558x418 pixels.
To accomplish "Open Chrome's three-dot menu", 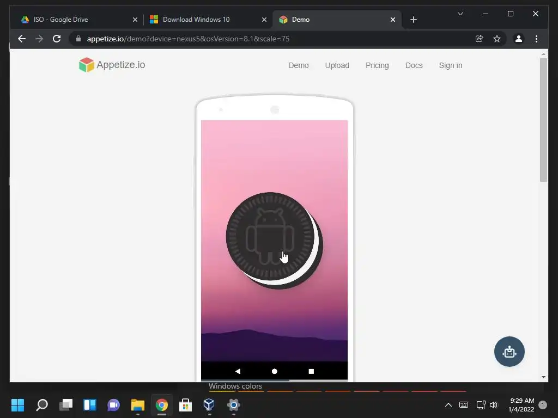I will coord(536,39).
